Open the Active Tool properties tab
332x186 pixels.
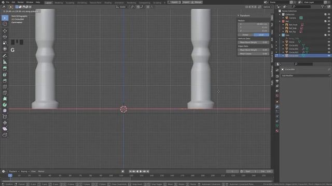pyautogui.click(x=277, y=70)
